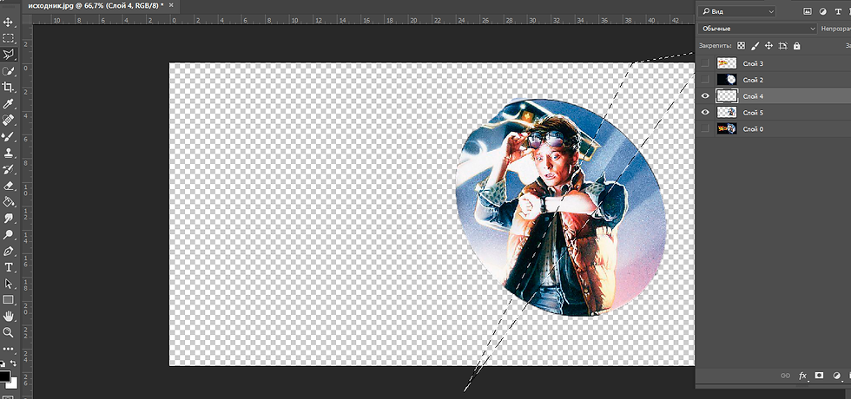Lock transparent pixels in Layers panel
851x399 pixels.
coord(741,46)
